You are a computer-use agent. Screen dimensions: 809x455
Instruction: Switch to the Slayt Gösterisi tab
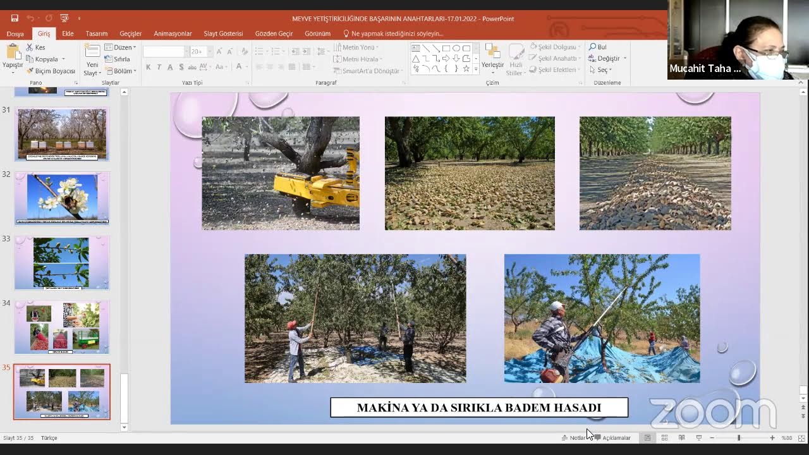click(223, 33)
